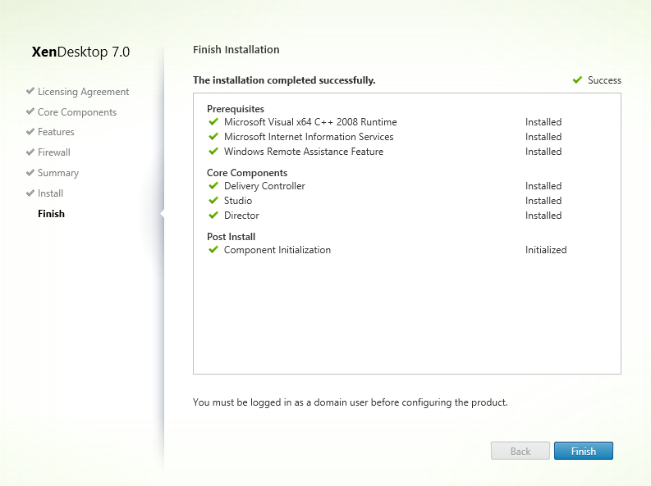The height and width of the screenshot is (486, 651).
Task: Click checkmark beside Microsoft Internet Information Services
Action: (x=213, y=137)
